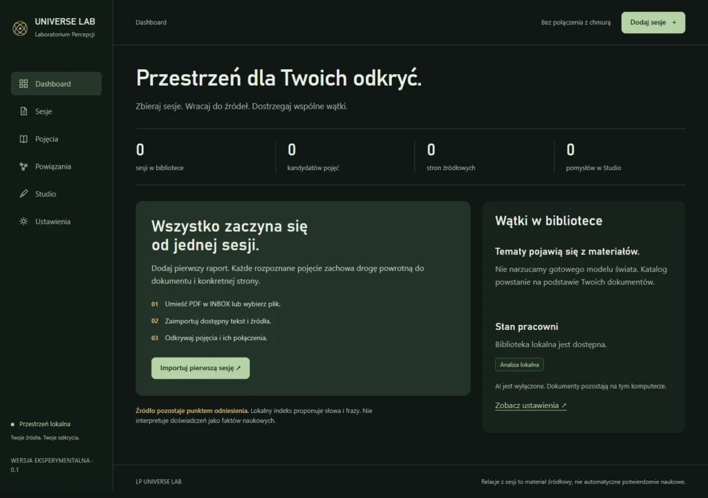Click the Dodaj sesję button
This screenshot has width=708, height=498.
pyautogui.click(x=653, y=23)
